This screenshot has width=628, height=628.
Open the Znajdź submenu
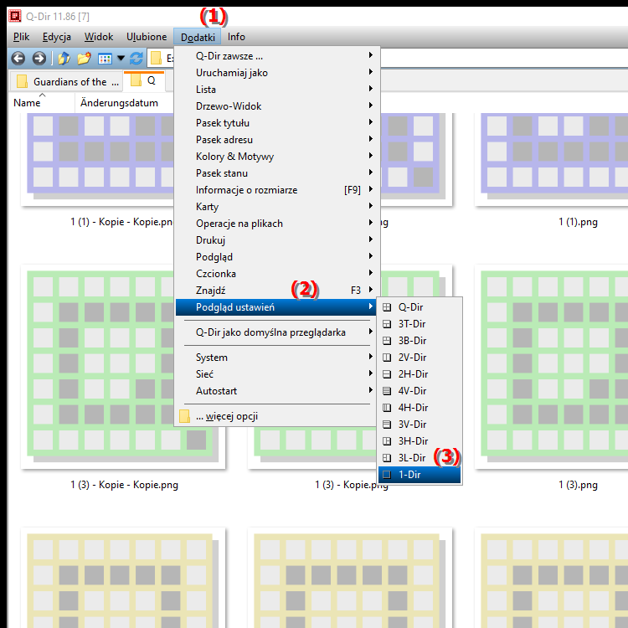(277, 291)
